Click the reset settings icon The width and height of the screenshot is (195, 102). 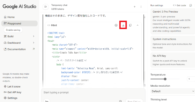click(x=191, y=5)
